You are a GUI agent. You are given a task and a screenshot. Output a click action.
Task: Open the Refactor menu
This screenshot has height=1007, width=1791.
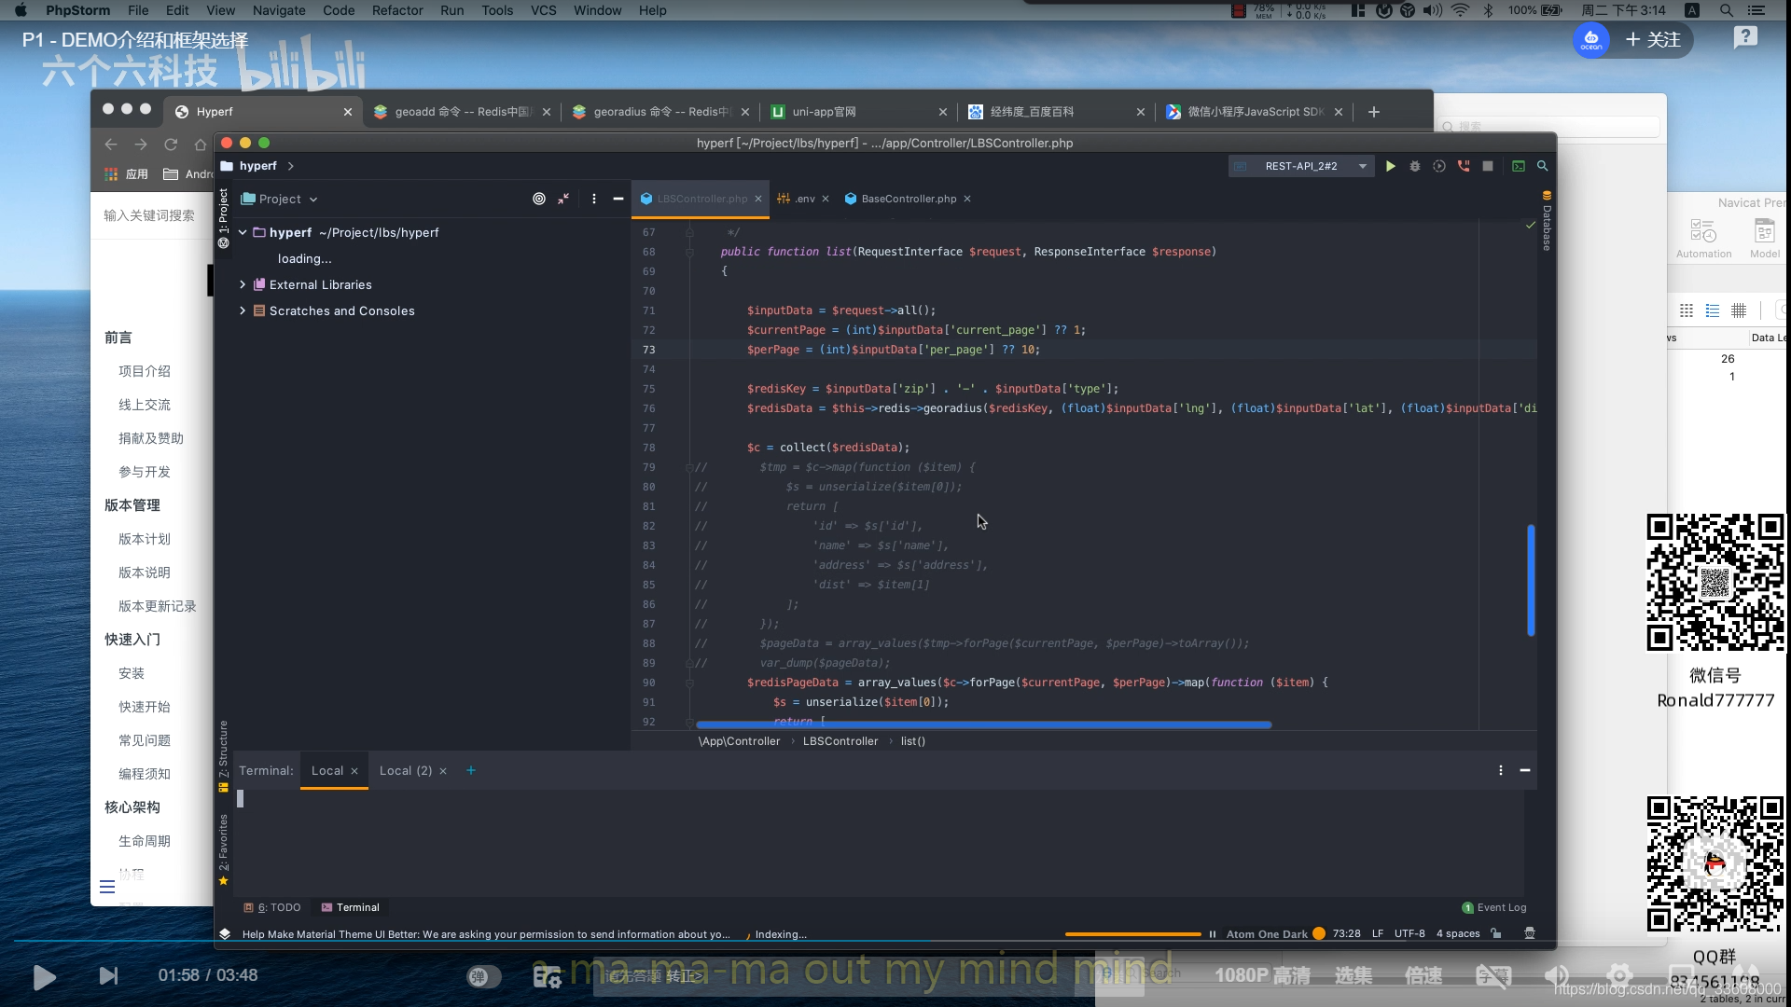pos(397,10)
